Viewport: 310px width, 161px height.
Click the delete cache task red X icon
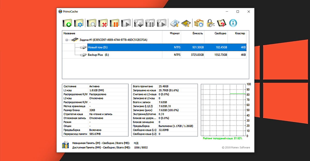tap(103, 23)
